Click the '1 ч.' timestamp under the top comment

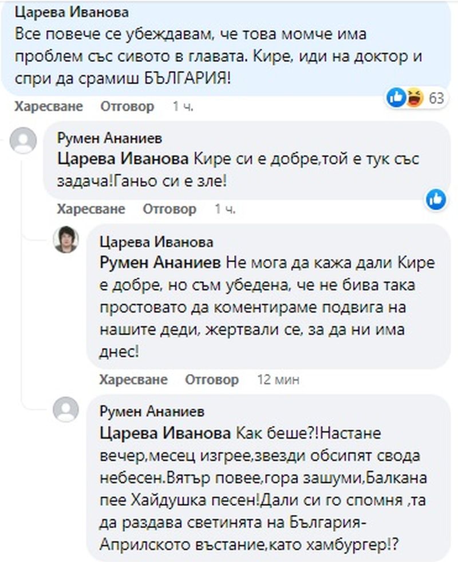coord(183,107)
